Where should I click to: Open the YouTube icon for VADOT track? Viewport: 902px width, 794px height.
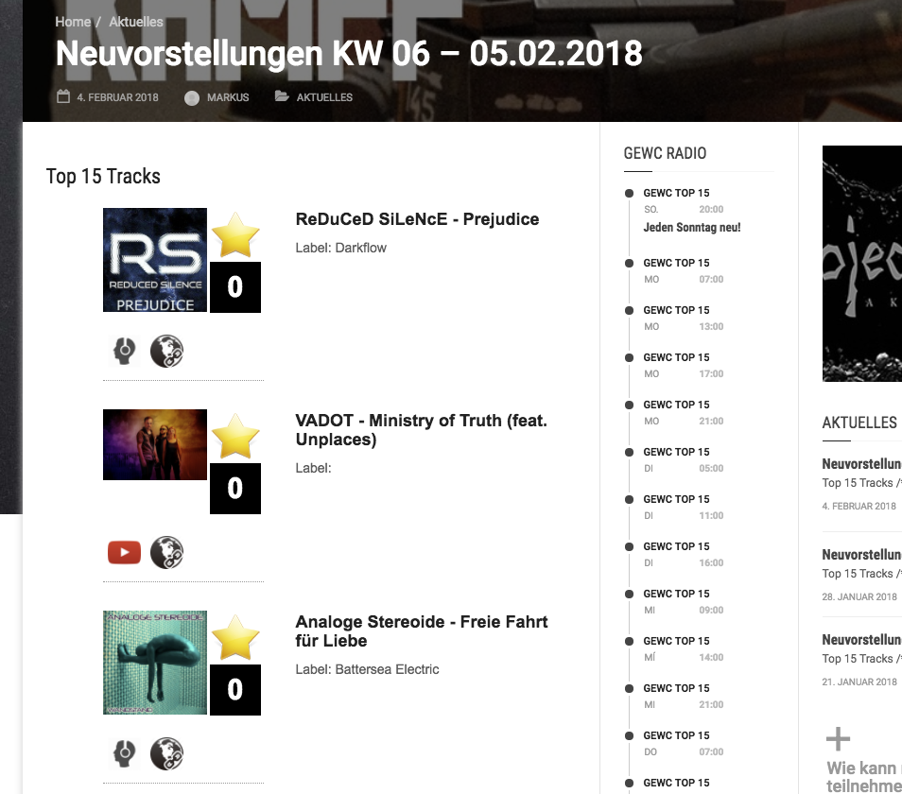pos(124,553)
